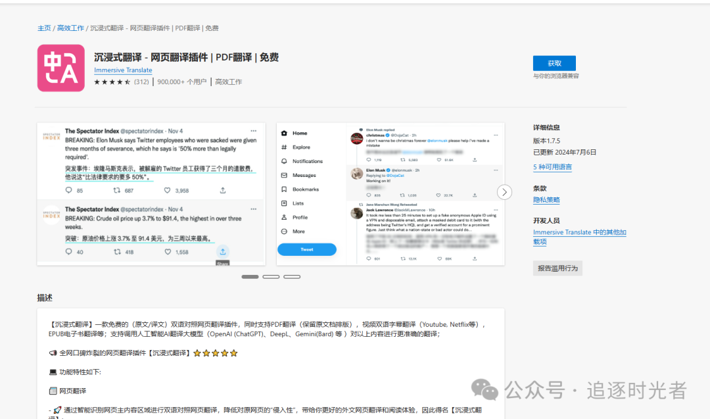Click the highlighted share icon on the crude oil tweet

(223, 251)
